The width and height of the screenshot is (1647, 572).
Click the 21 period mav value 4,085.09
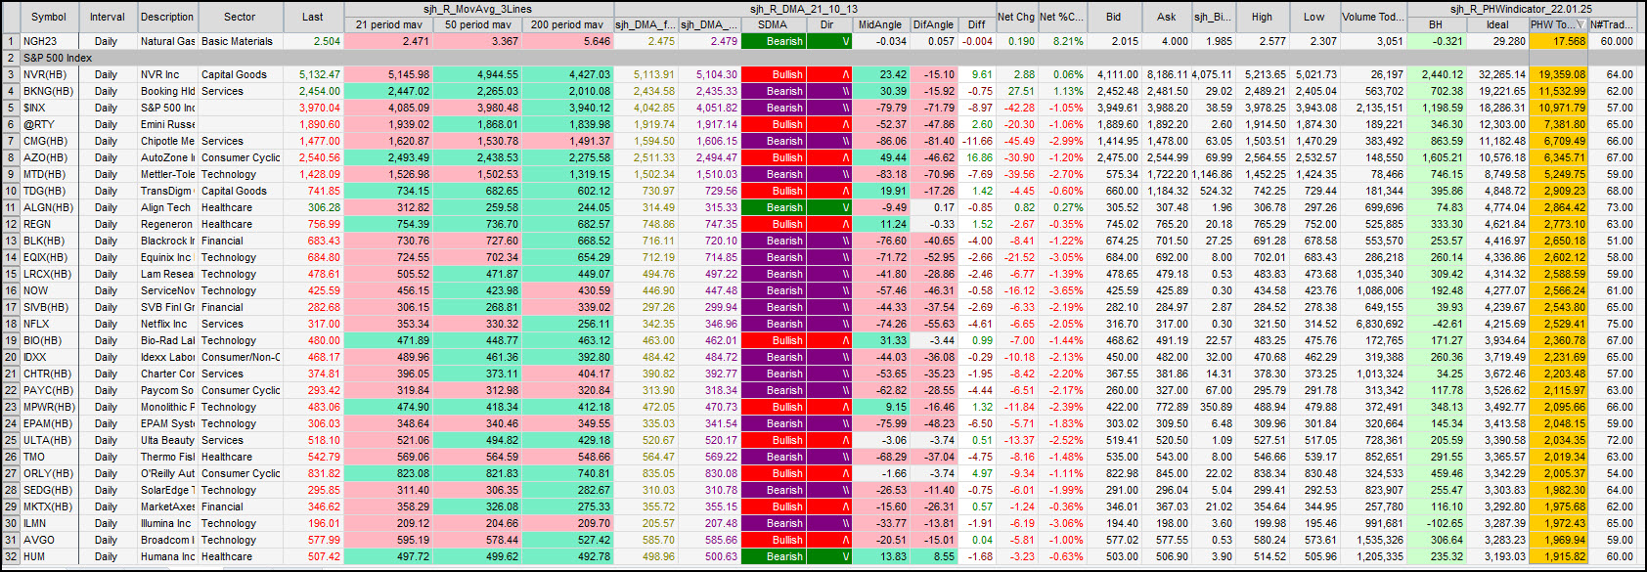click(408, 108)
